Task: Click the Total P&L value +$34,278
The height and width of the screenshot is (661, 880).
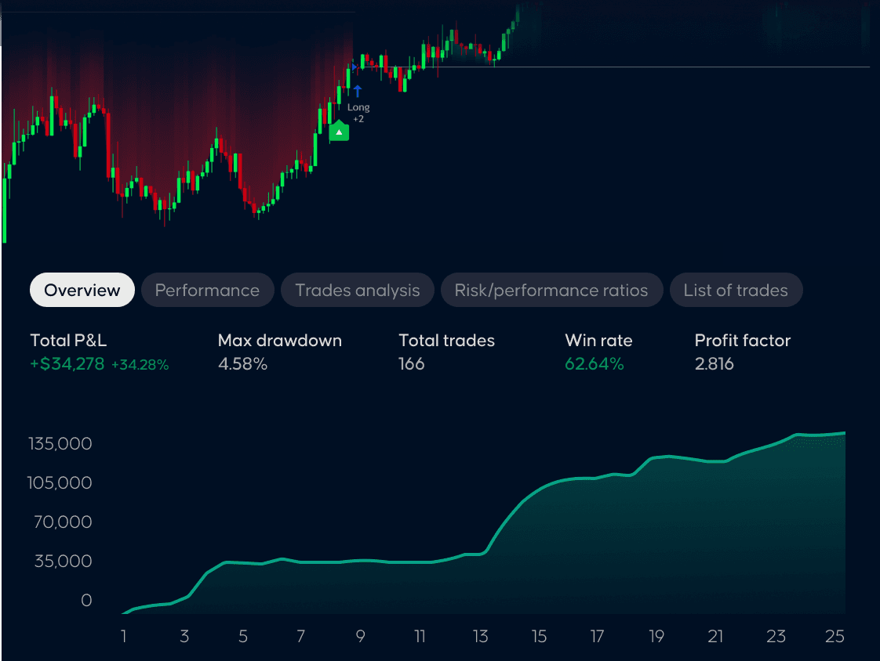Action: point(68,363)
